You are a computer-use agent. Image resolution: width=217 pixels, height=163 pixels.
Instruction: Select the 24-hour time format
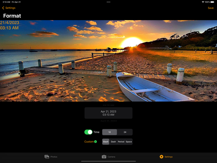[125, 132]
